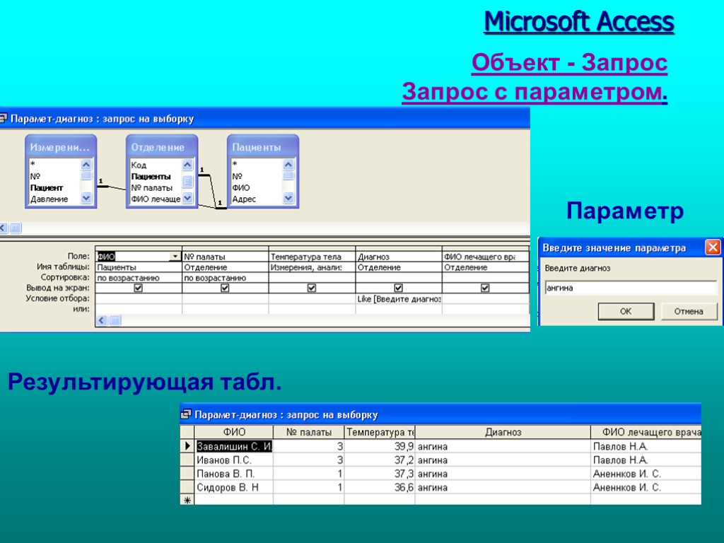Click the result table window title icon
Viewport: 724px width, 543px height.
(186, 414)
